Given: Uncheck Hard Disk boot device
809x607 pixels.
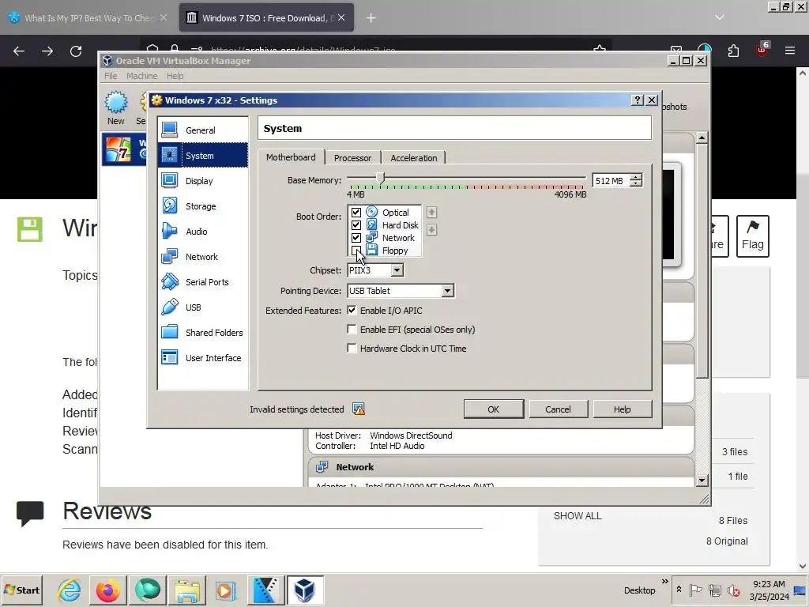Looking at the screenshot, I should click(x=356, y=225).
